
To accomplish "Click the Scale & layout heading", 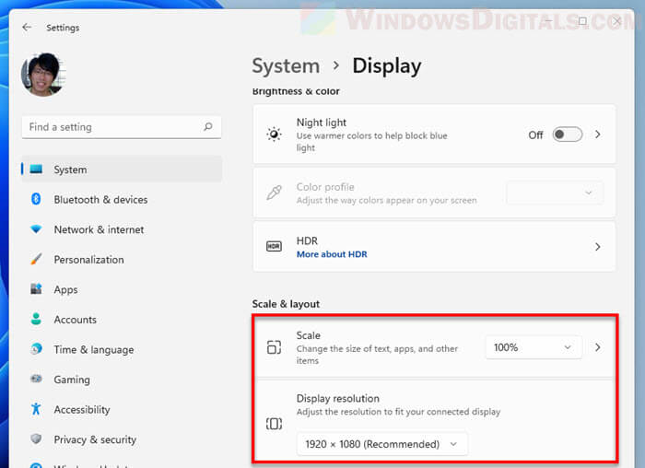I will [286, 304].
